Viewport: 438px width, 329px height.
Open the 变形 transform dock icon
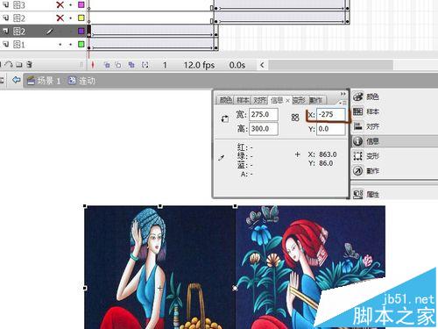point(358,156)
